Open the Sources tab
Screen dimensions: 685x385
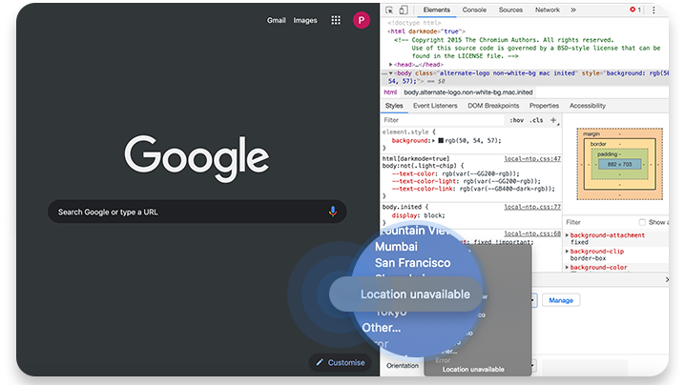click(x=510, y=10)
